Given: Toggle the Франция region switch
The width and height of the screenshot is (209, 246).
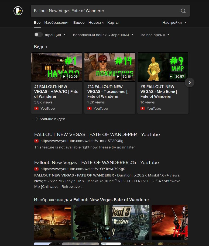Looking at the screenshot, I should [x=39, y=35].
